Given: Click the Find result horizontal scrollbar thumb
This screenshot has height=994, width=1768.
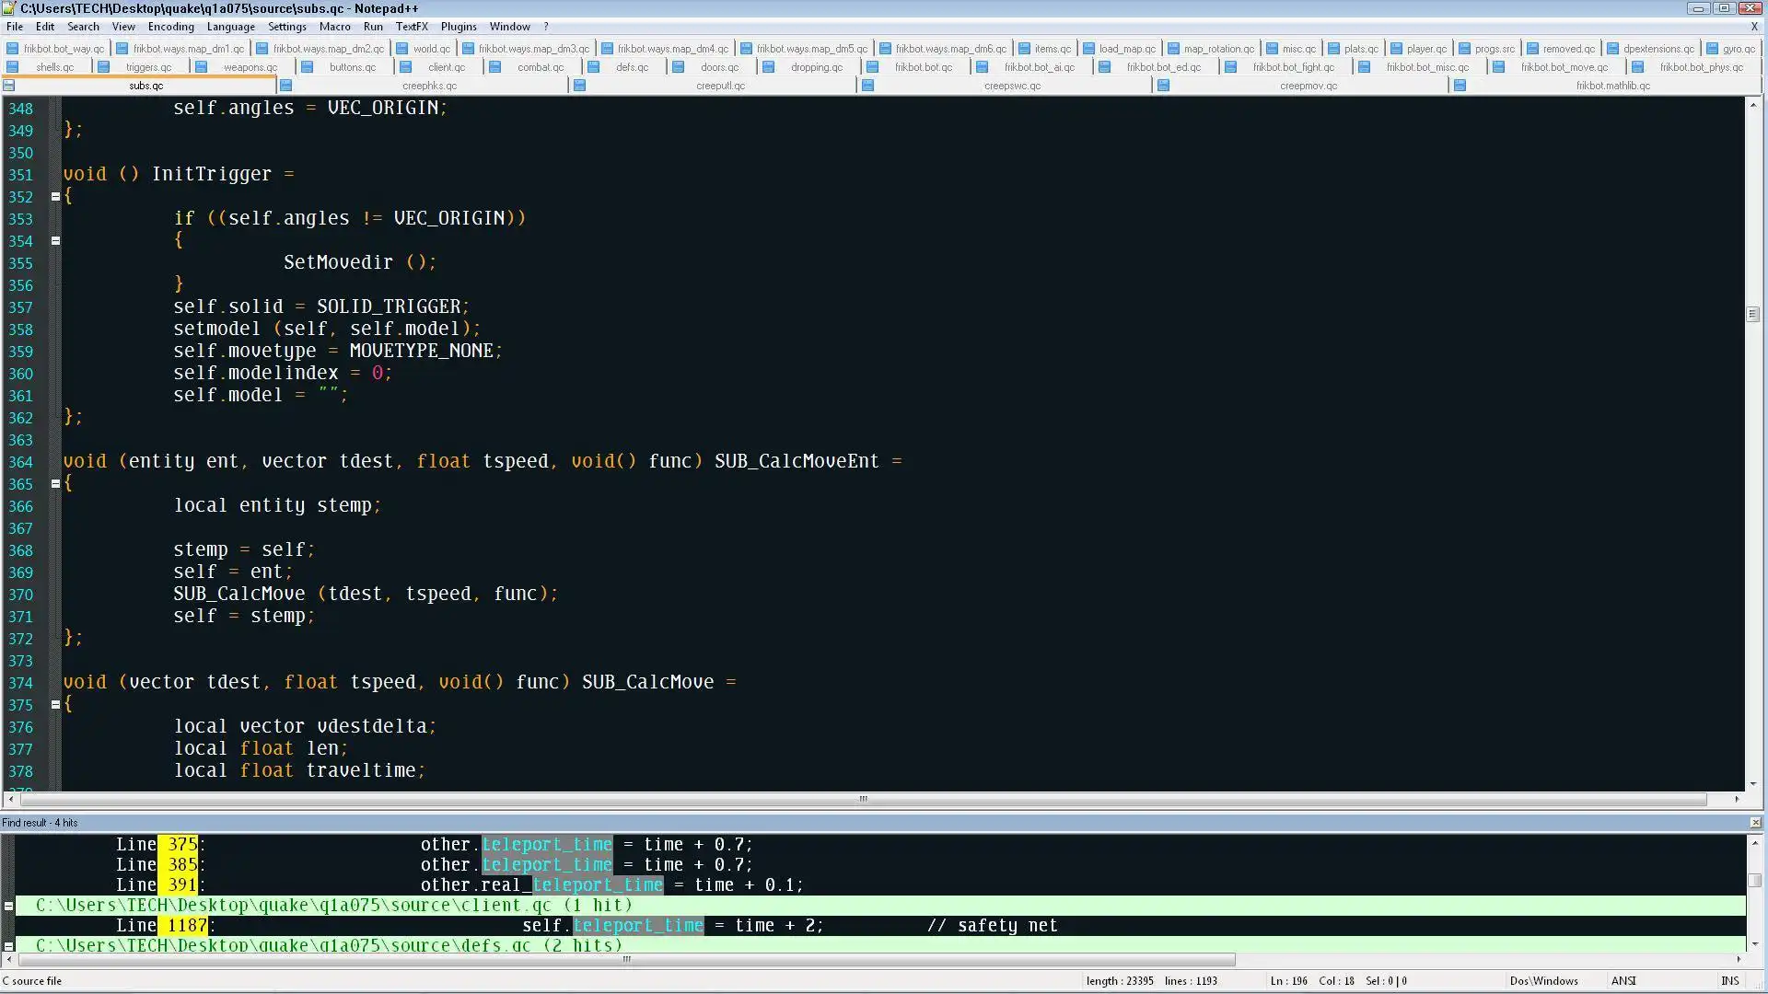Looking at the screenshot, I should point(626,959).
